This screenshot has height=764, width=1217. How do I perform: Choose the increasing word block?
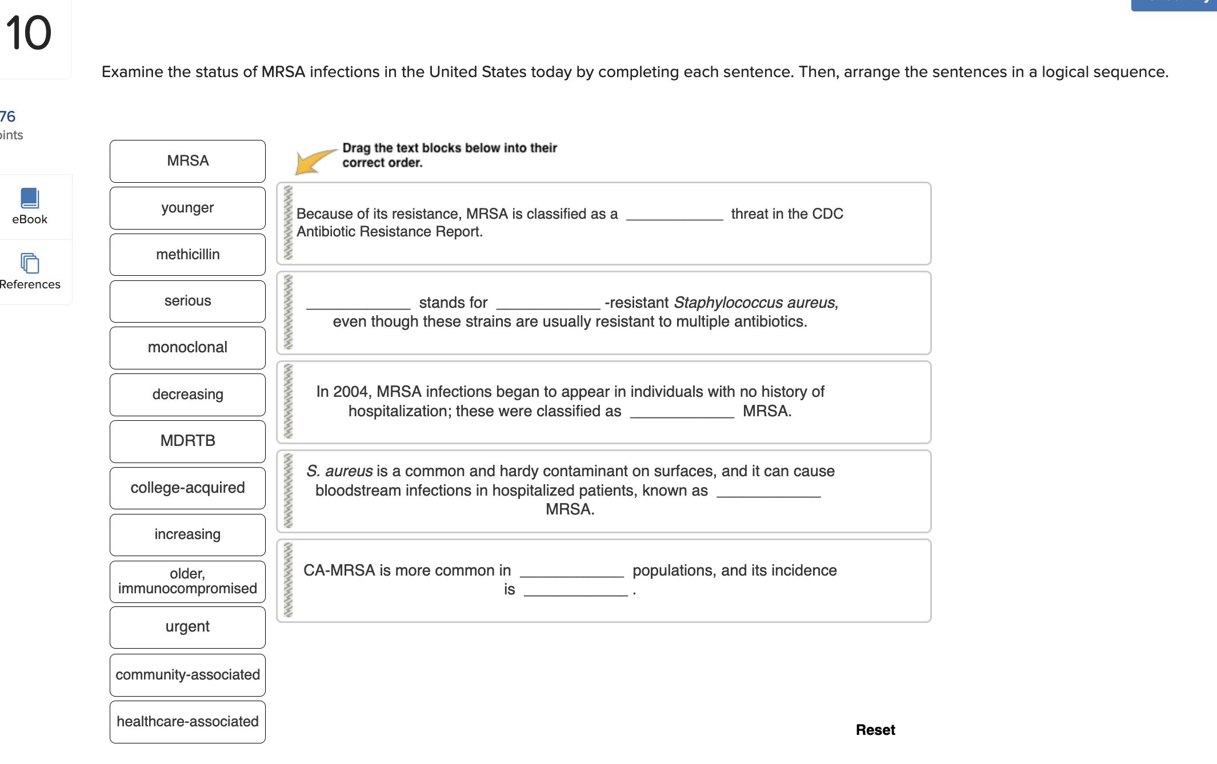tap(187, 534)
